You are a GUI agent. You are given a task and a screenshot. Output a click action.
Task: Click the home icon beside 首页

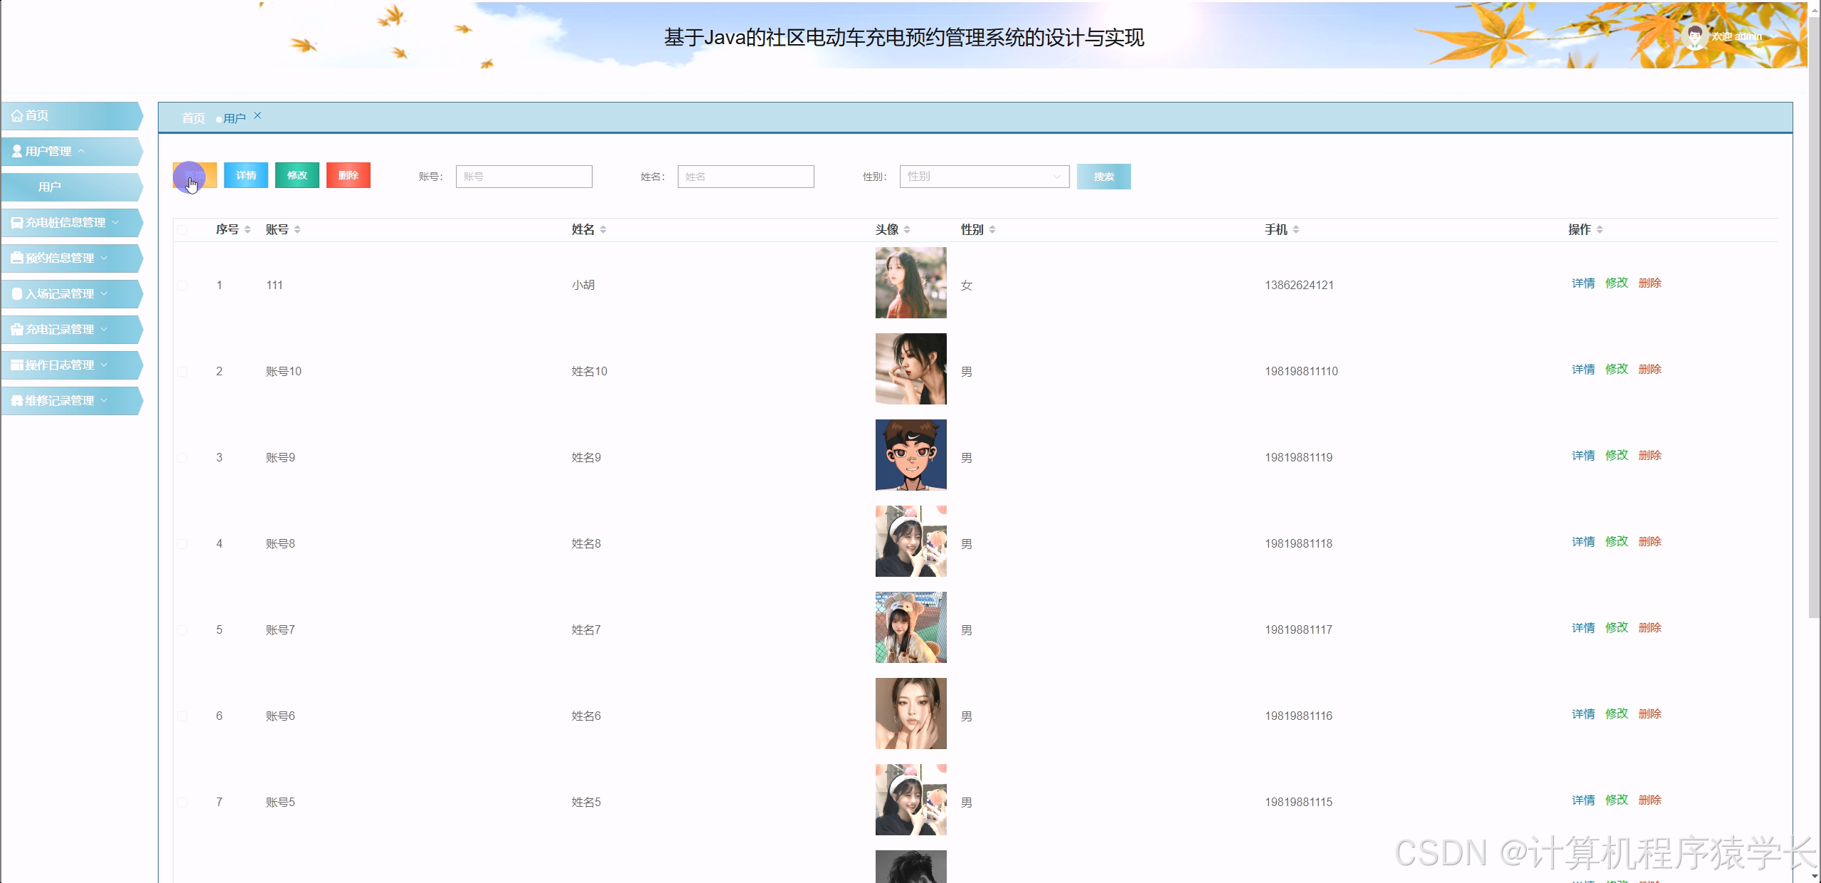(18, 115)
